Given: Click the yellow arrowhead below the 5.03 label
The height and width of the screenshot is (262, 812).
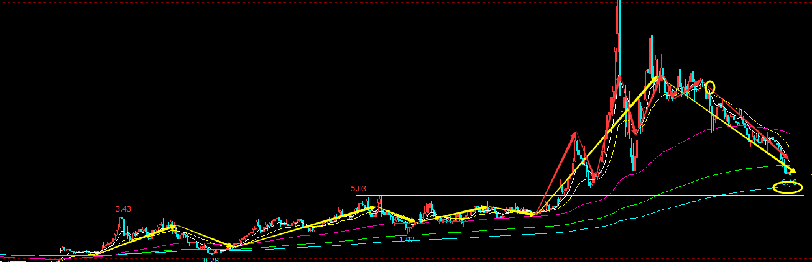Looking at the screenshot, I should [374, 208].
